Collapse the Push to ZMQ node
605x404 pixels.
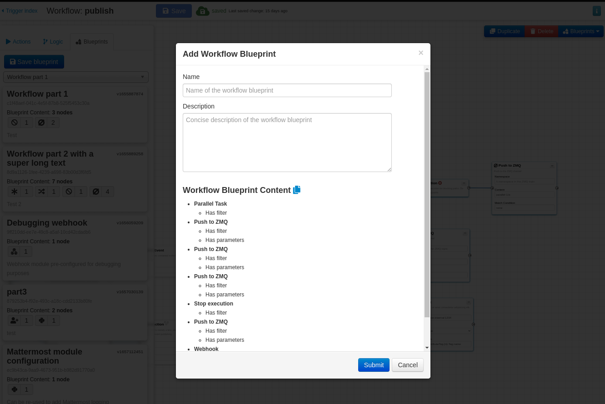(552, 166)
